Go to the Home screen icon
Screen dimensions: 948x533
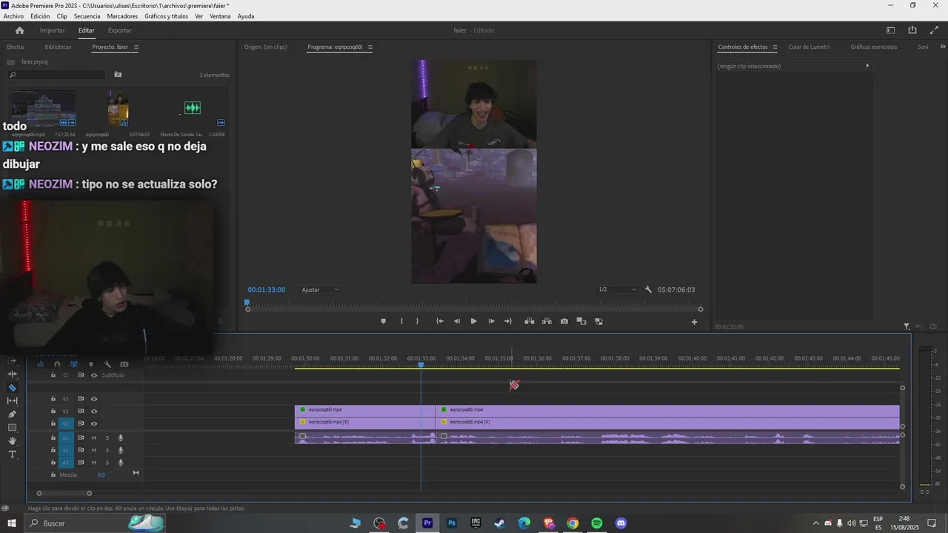click(x=19, y=30)
